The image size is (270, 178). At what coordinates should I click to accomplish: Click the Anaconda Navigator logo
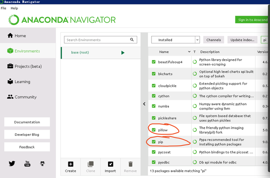(62, 20)
